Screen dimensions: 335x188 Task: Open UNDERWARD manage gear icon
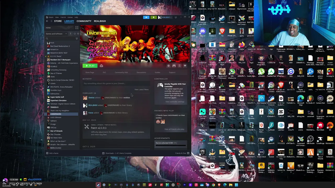point(169,66)
